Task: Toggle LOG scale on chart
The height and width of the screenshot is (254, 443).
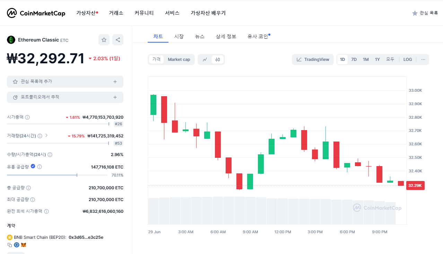Action: [408, 60]
